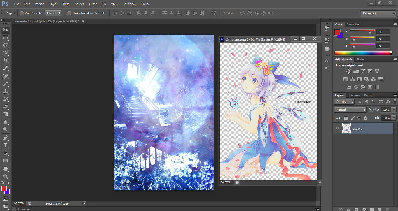Image resolution: width=398 pixels, height=211 pixels.
Task: Click the Layer 0 thumbnail
Action: 346,129
